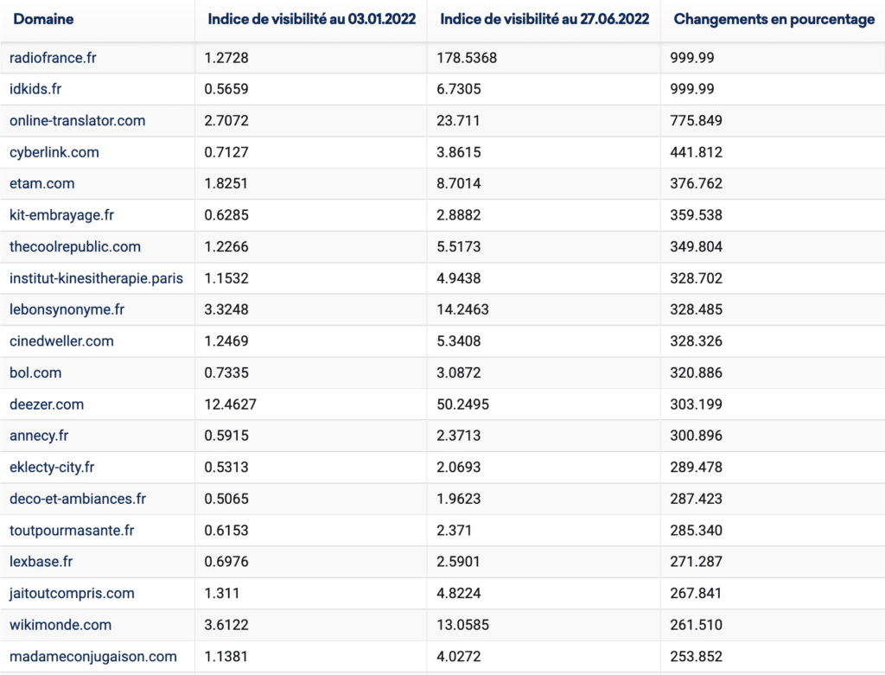Select lebonsynonyme.fr value 14.2463

463,310
